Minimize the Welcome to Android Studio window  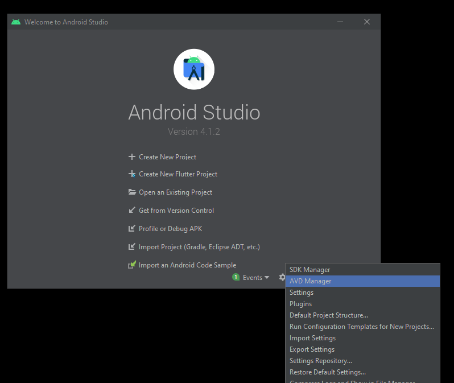pyautogui.click(x=340, y=22)
